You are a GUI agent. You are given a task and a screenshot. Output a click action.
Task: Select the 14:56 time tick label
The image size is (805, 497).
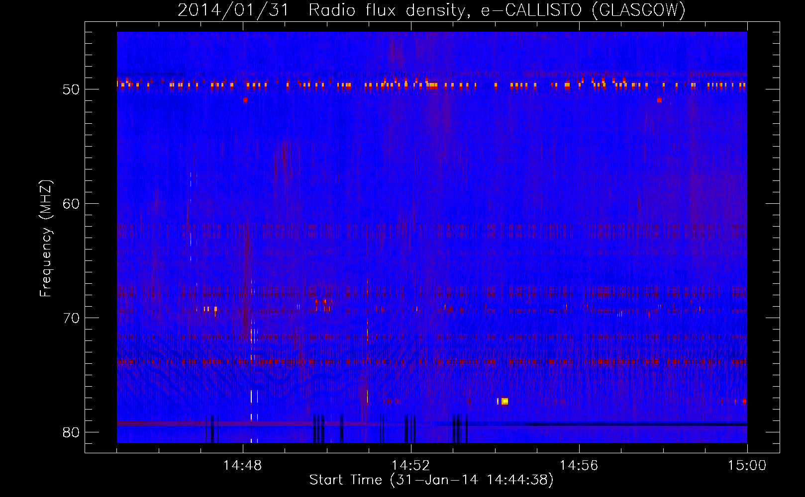click(579, 466)
